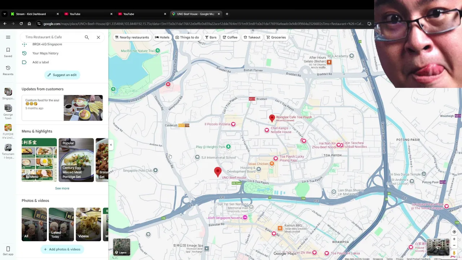The image size is (462, 260).
Task: Reload the page
Action: click(21, 24)
